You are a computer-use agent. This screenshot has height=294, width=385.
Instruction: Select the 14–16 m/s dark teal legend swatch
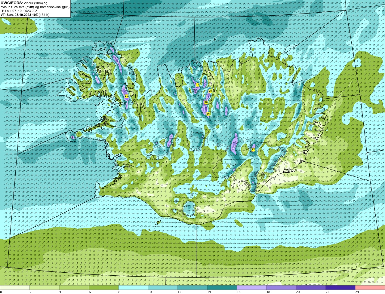[x=223, y=287]
